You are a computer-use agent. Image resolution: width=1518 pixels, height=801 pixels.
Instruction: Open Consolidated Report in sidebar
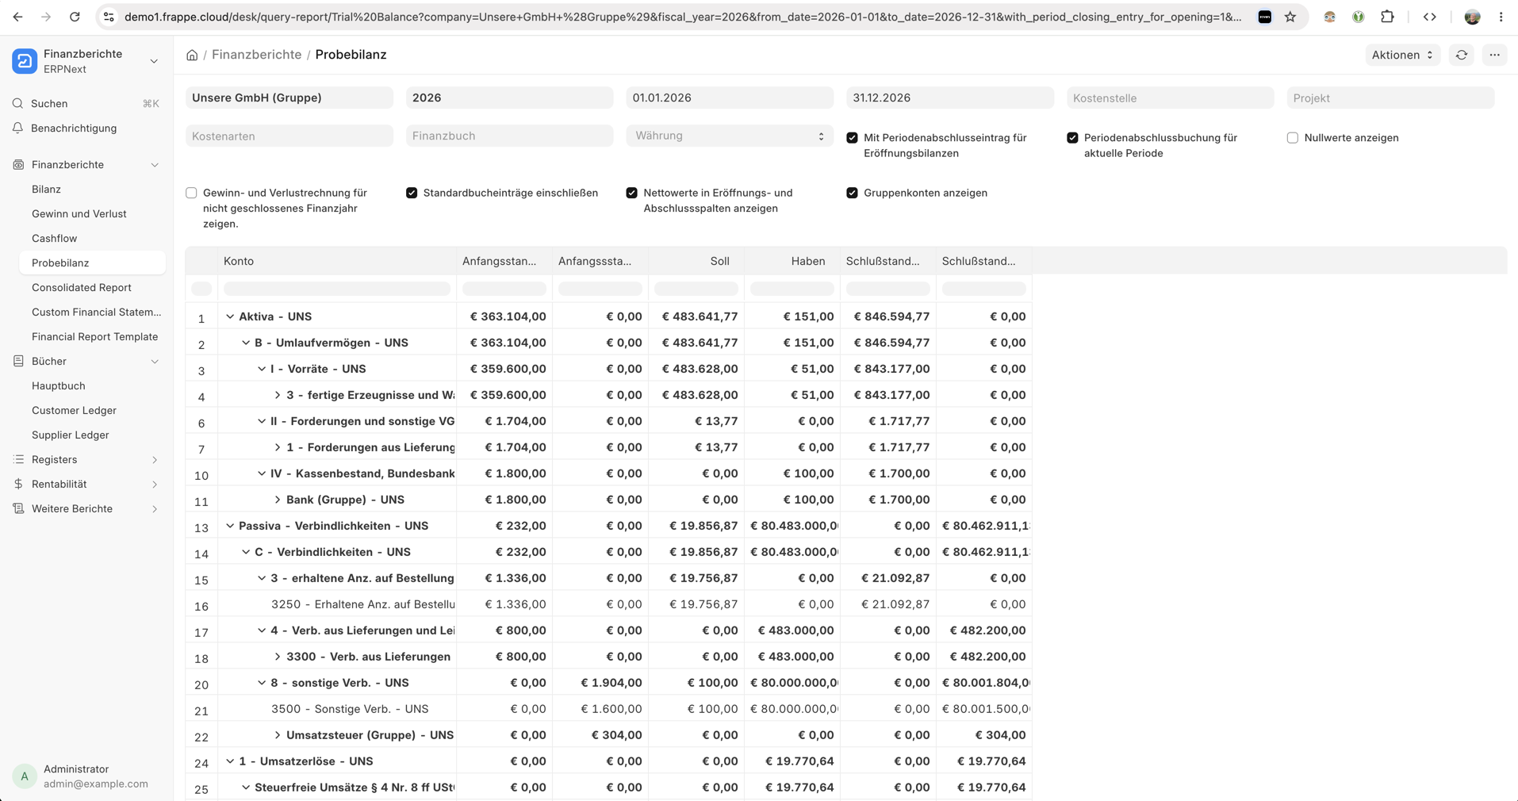pos(92,287)
